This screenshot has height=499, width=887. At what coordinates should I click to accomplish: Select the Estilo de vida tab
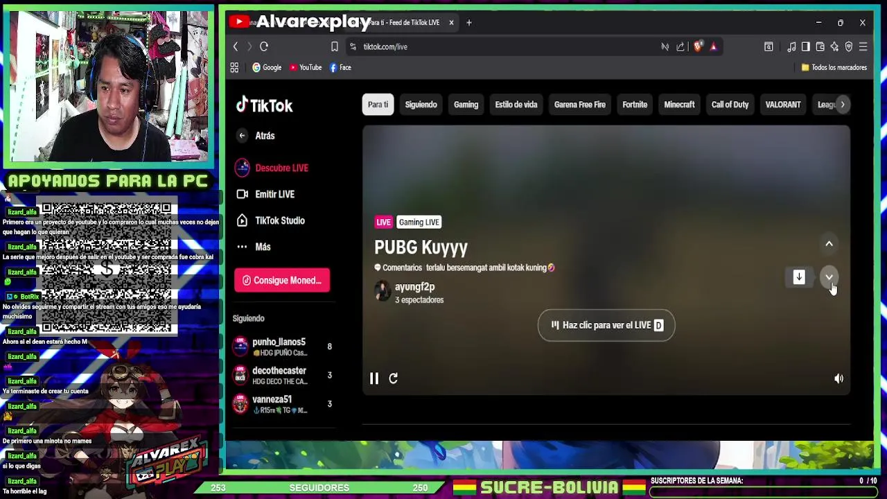[x=516, y=105]
